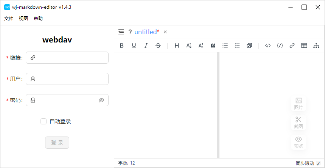Toggle the 同步滚动 sync scroll checkbox

point(318,163)
